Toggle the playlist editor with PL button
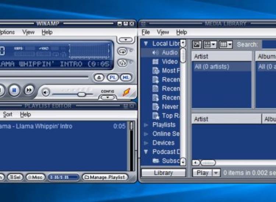Screen dimensions: 276x202 (113, 77)
